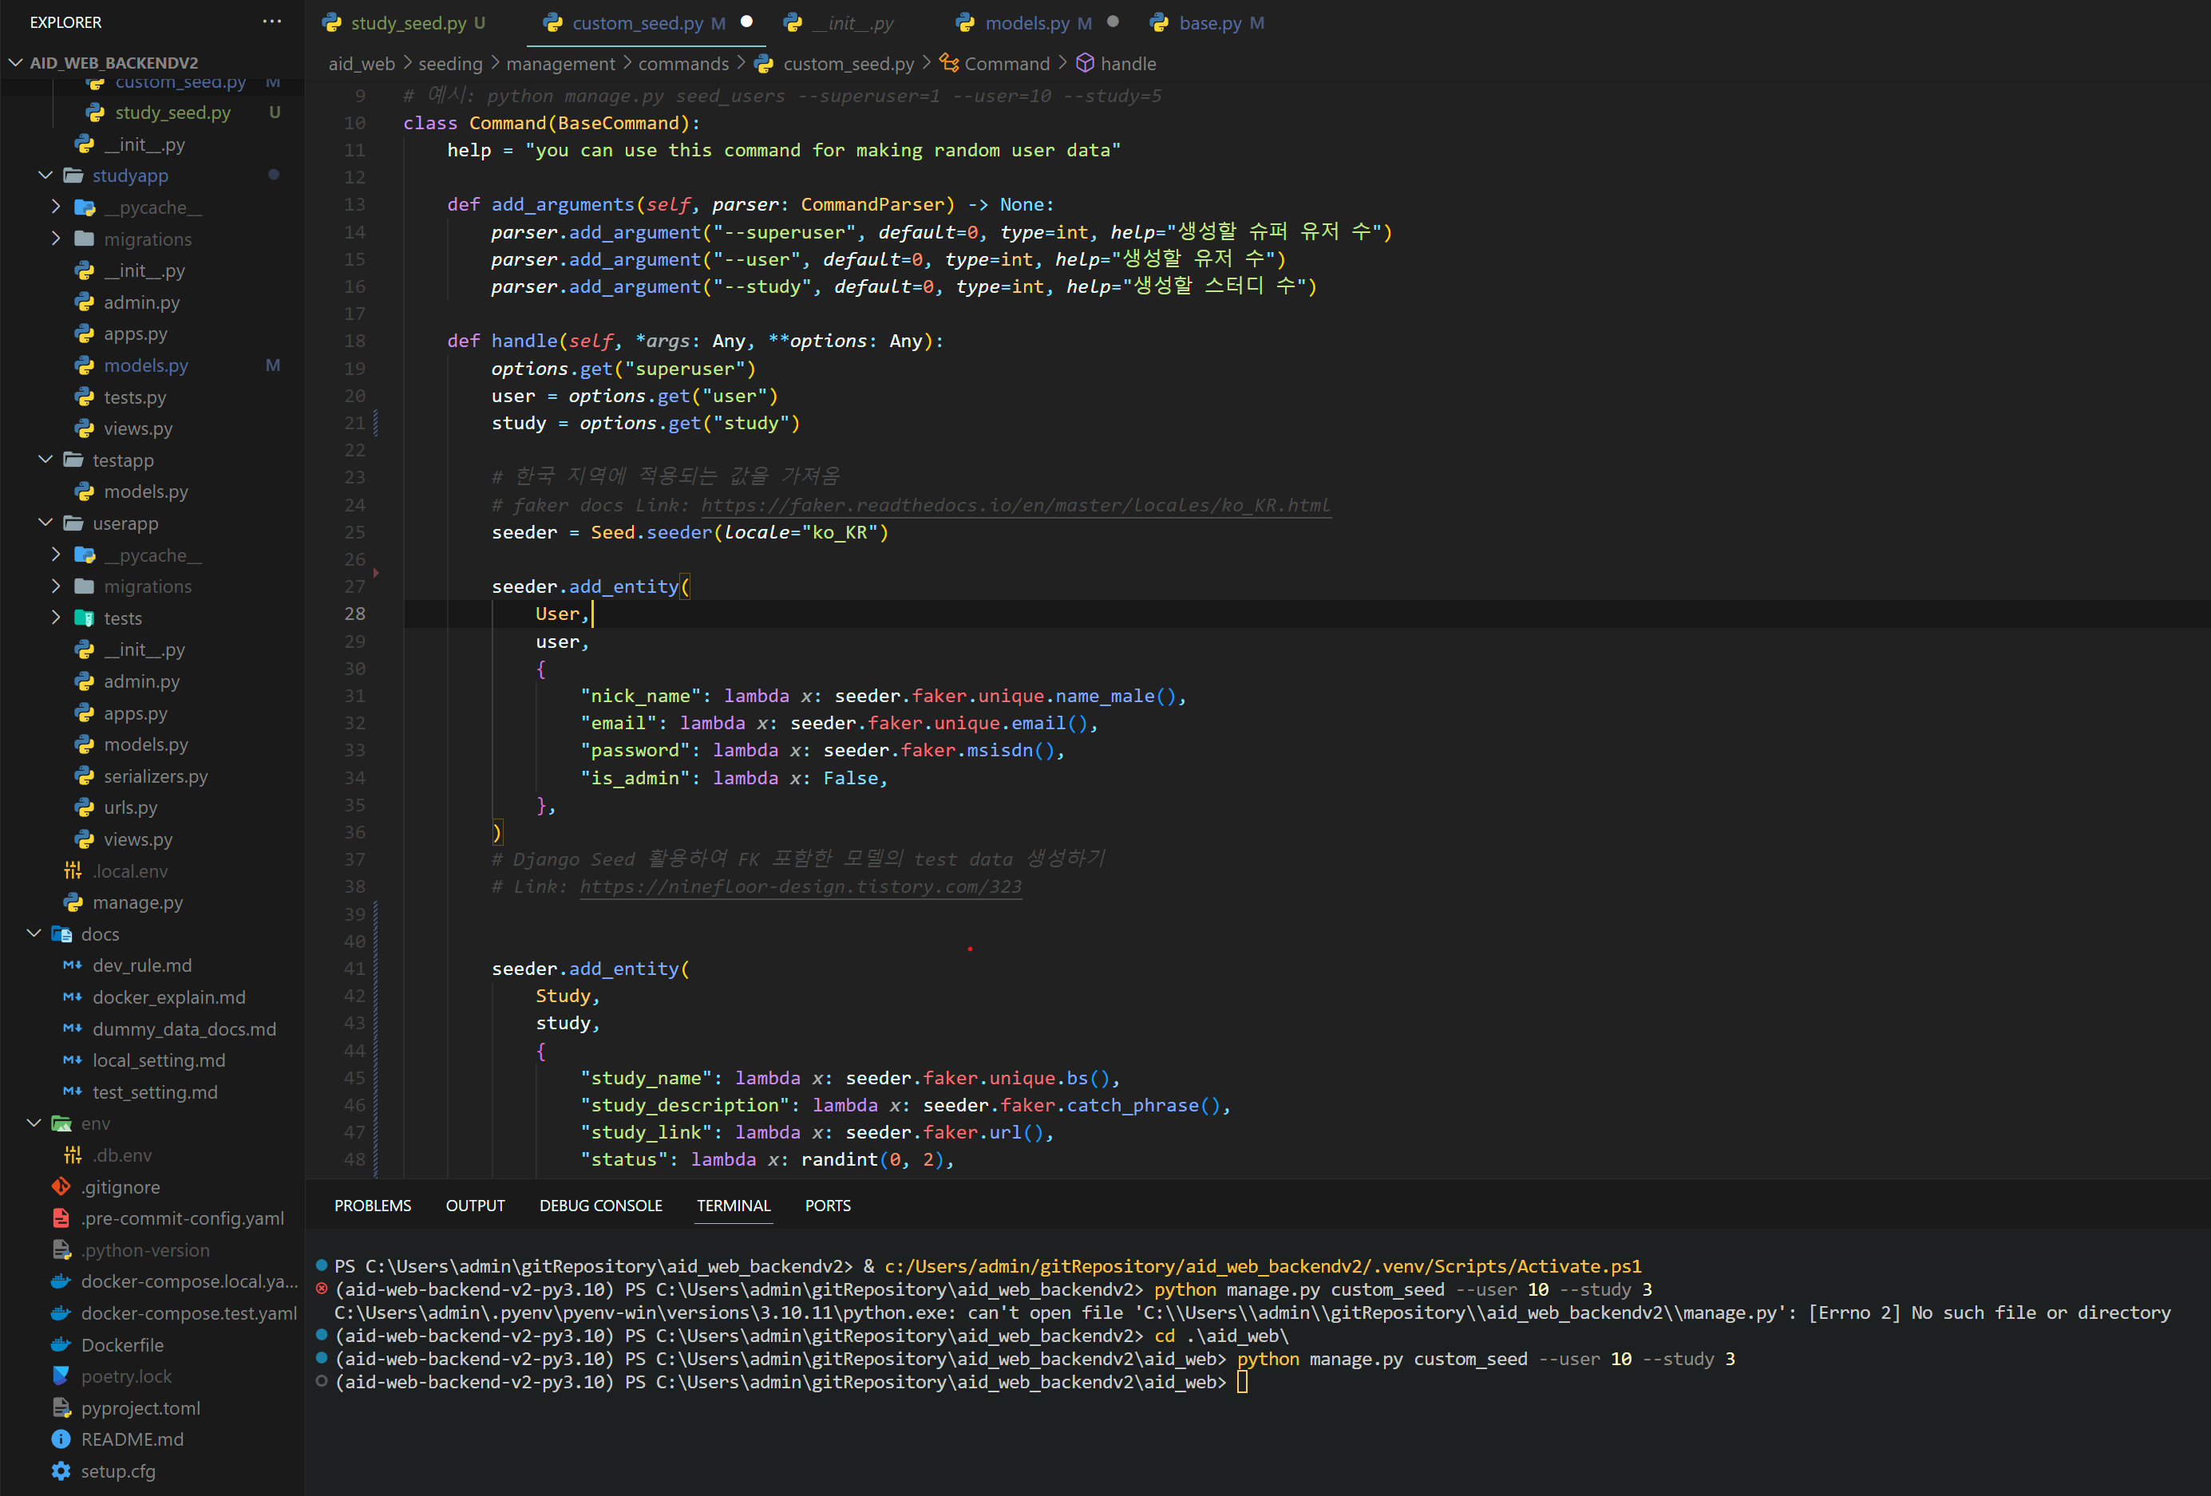
Task: Open Dockerfile whale icon
Action: tap(61, 1344)
